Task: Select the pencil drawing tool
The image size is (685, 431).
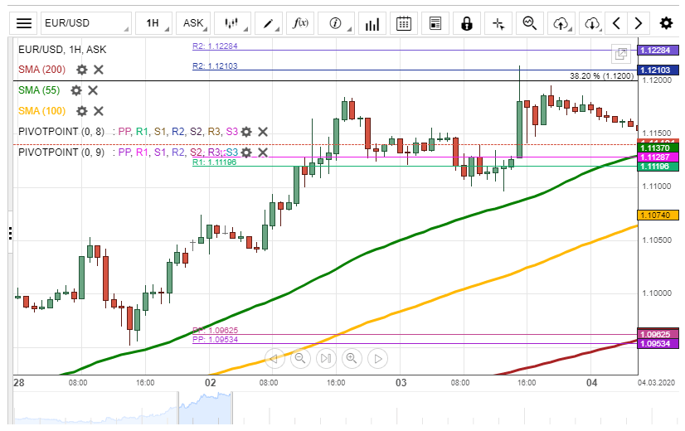Action: tap(267, 23)
